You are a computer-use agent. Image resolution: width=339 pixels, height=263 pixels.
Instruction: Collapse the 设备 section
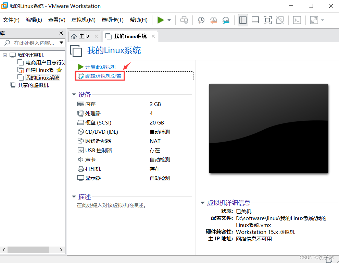(x=74, y=94)
